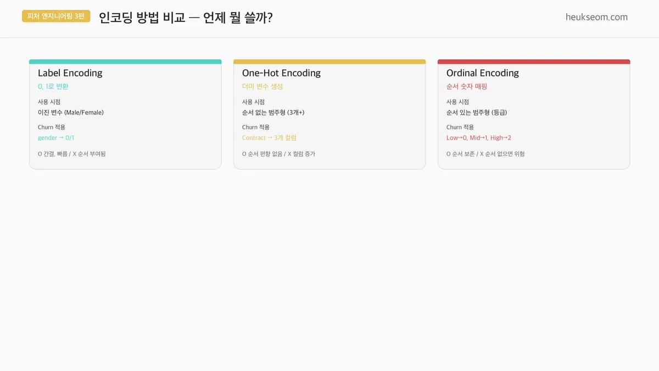Click the slide title 인코딩 방법 비교
Image resolution: width=659 pixels, height=371 pixels.
point(186,18)
